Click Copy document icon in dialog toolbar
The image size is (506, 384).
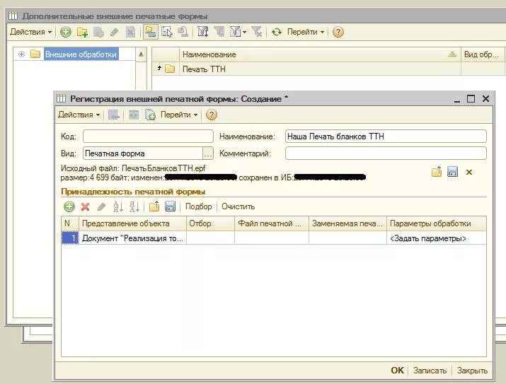(x=150, y=115)
